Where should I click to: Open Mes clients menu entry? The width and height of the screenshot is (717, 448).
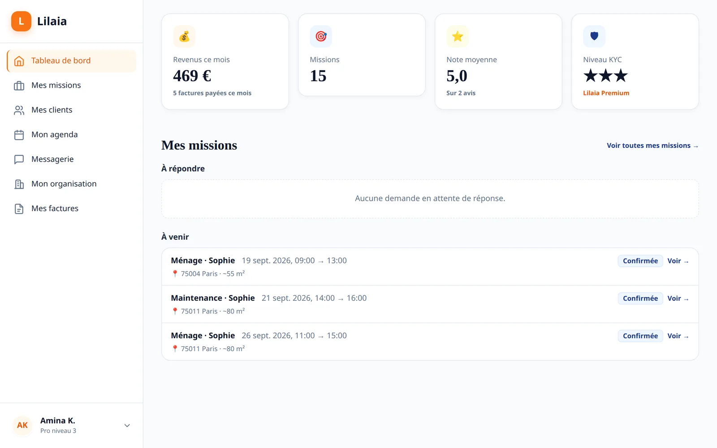pyautogui.click(x=72, y=110)
